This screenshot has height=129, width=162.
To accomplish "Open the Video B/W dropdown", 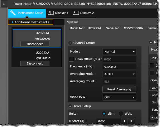I will click(x=119, y=97).
